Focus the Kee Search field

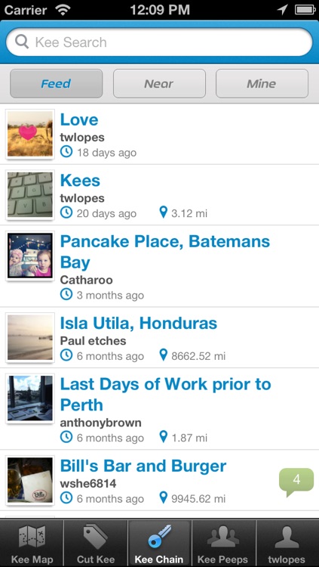click(x=159, y=42)
